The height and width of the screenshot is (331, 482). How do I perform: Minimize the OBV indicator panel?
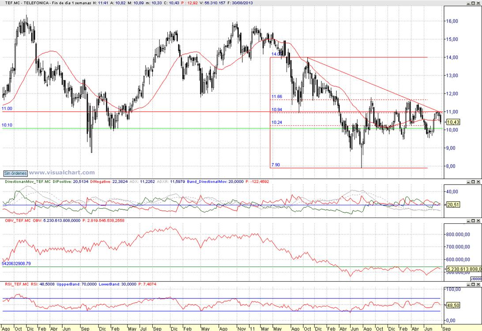[x=468, y=221]
